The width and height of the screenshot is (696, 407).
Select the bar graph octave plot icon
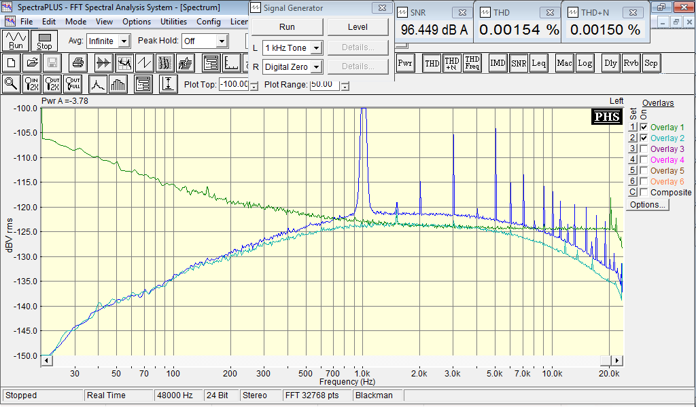tap(118, 83)
